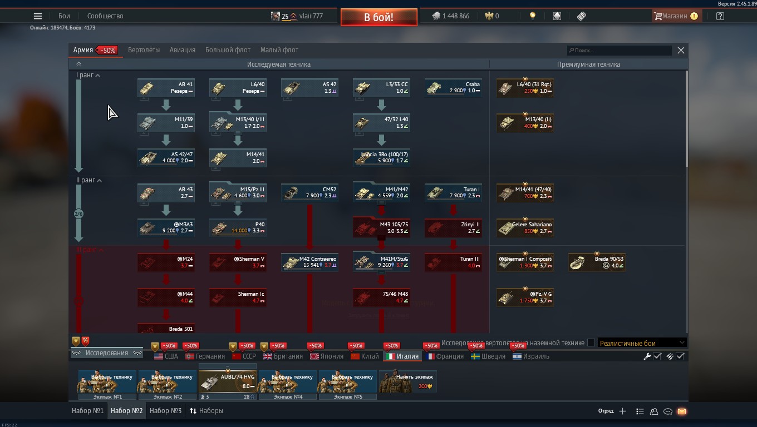Switch to the Авиация tab
This screenshot has width=757, height=427.
point(183,50)
